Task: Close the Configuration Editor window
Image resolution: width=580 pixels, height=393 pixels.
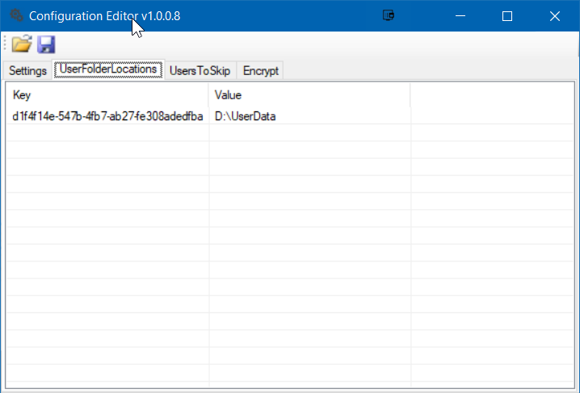Action: pyautogui.click(x=554, y=16)
